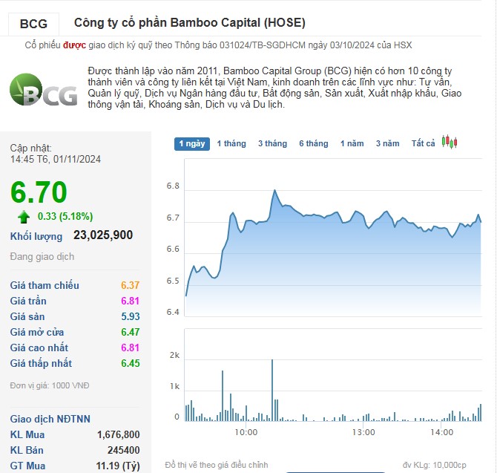The height and width of the screenshot is (473, 497).
Task: Click the candlestick chart type icon
Action: [x=450, y=142]
